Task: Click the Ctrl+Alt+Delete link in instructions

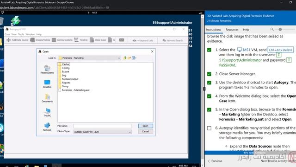Action: [x=281, y=50]
